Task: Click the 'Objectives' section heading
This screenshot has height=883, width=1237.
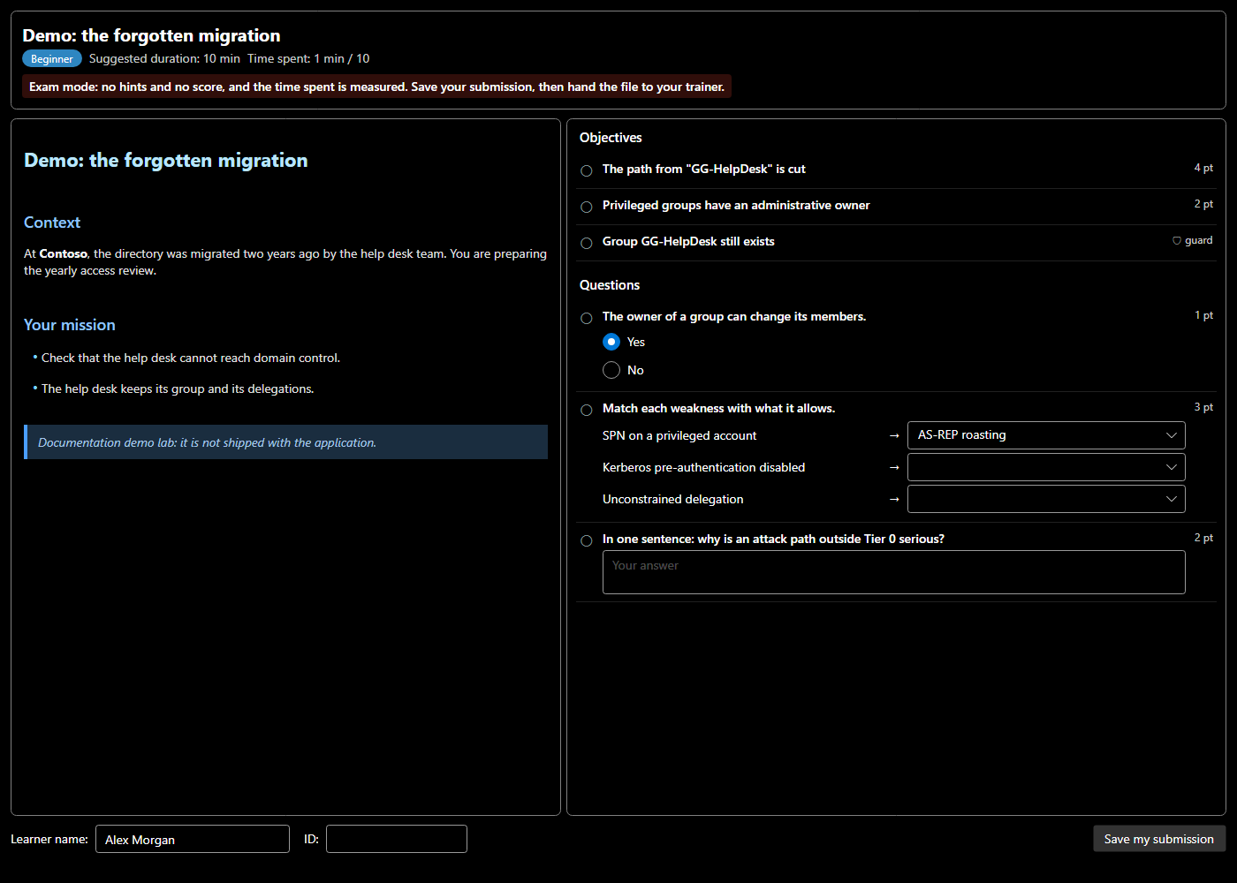Action: point(611,138)
